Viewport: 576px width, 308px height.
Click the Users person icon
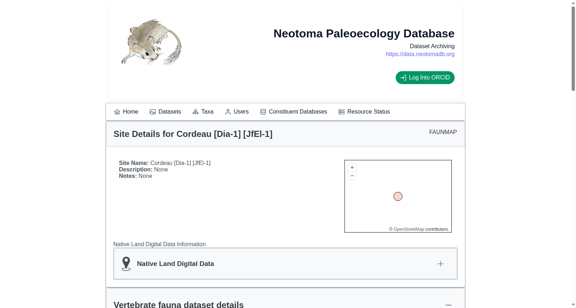tap(228, 112)
